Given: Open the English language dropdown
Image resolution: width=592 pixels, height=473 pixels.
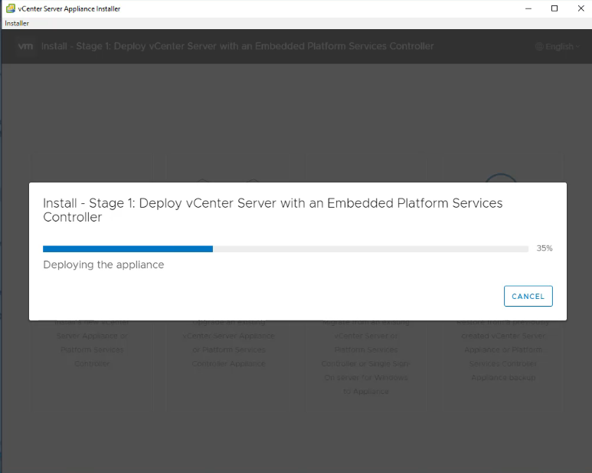Looking at the screenshot, I should (x=558, y=47).
